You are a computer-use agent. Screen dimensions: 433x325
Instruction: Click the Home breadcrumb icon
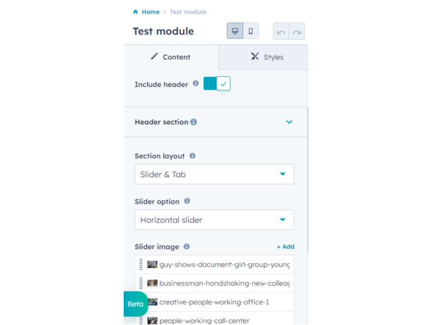click(135, 12)
